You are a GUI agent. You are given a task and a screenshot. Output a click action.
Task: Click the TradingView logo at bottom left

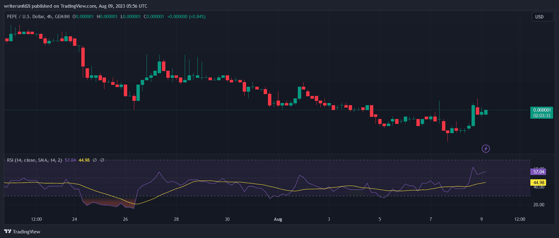point(22,232)
